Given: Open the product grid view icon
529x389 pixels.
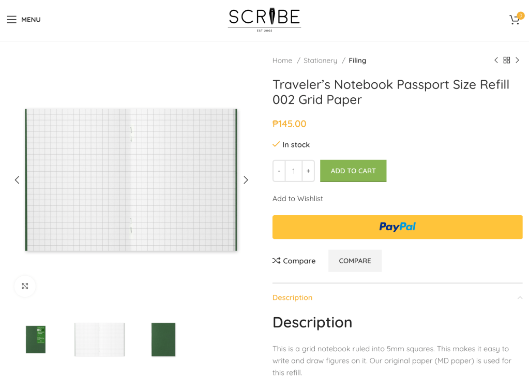Looking at the screenshot, I should point(507,61).
